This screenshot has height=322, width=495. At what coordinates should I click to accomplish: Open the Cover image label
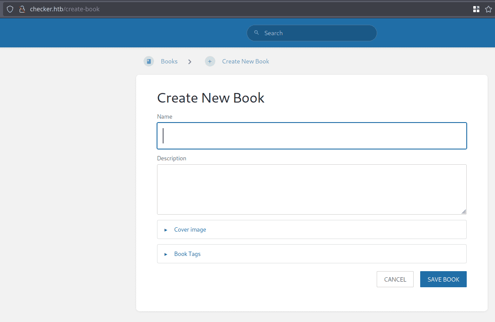coord(190,229)
